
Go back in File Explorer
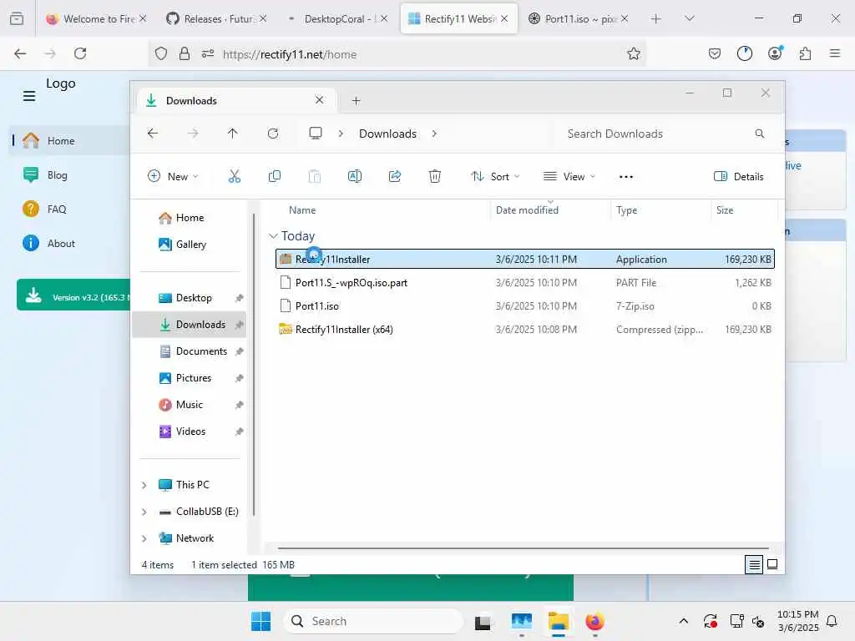click(x=153, y=134)
